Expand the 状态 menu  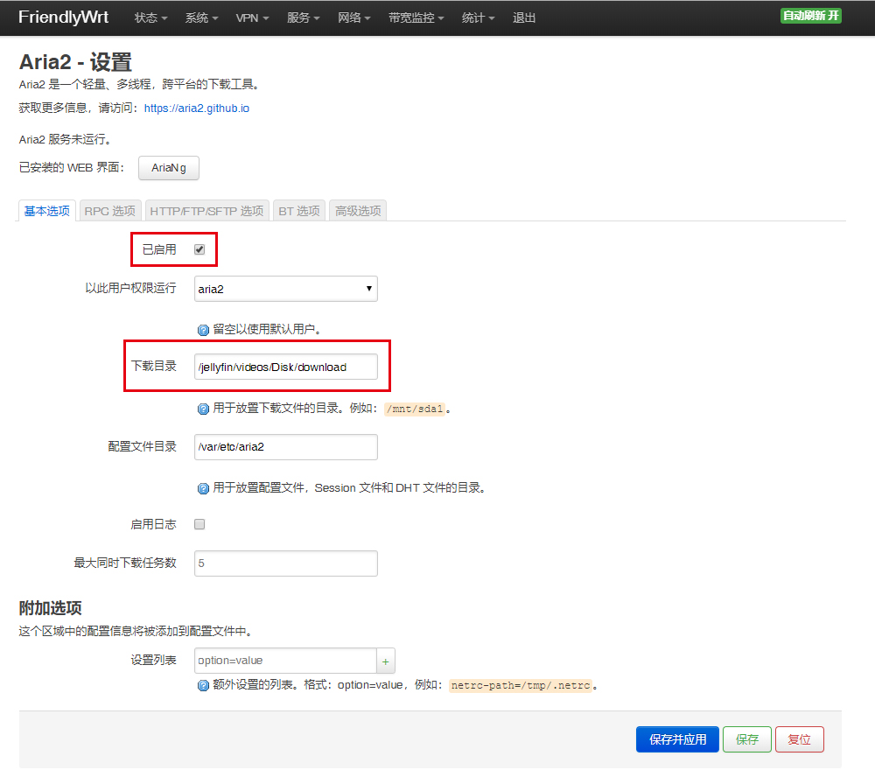coord(150,17)
